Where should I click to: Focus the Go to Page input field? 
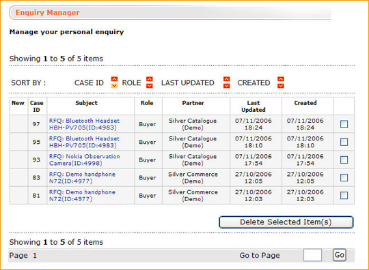click(x=312, y=255)
